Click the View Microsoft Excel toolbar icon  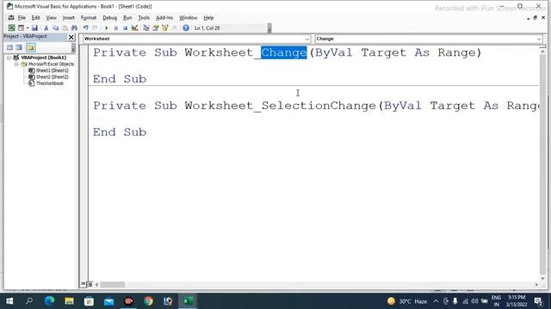click(x=11, y=27)
